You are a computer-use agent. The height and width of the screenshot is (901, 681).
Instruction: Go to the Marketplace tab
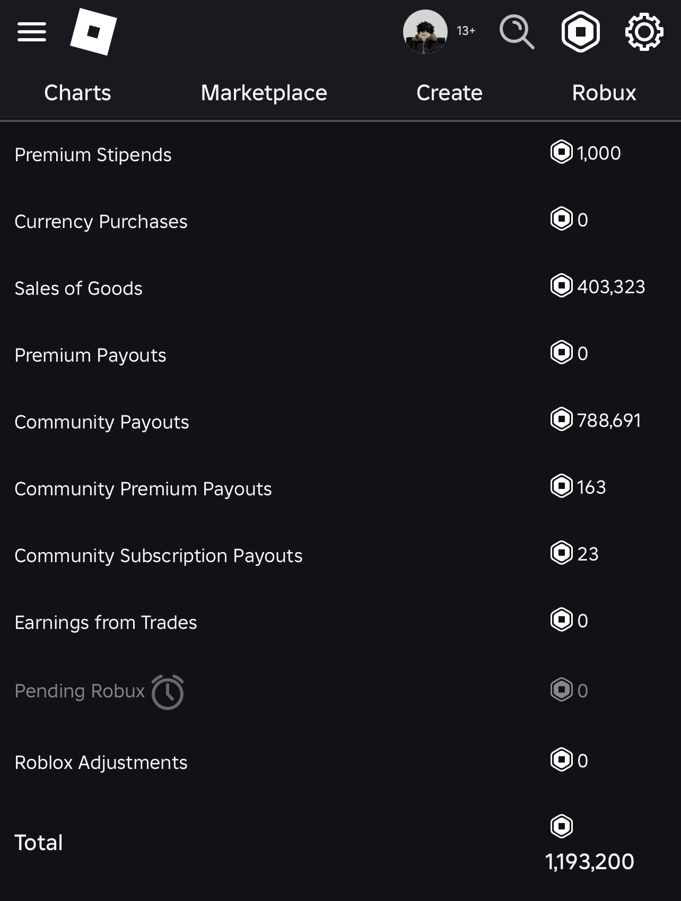pyautogui.click(x=264, y=93)
